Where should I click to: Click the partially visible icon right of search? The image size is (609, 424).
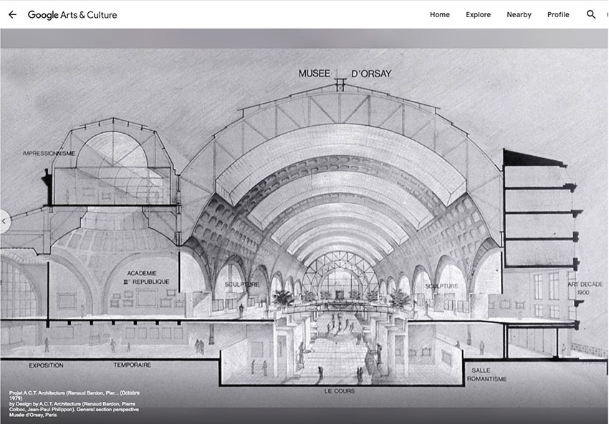[605, 14]
